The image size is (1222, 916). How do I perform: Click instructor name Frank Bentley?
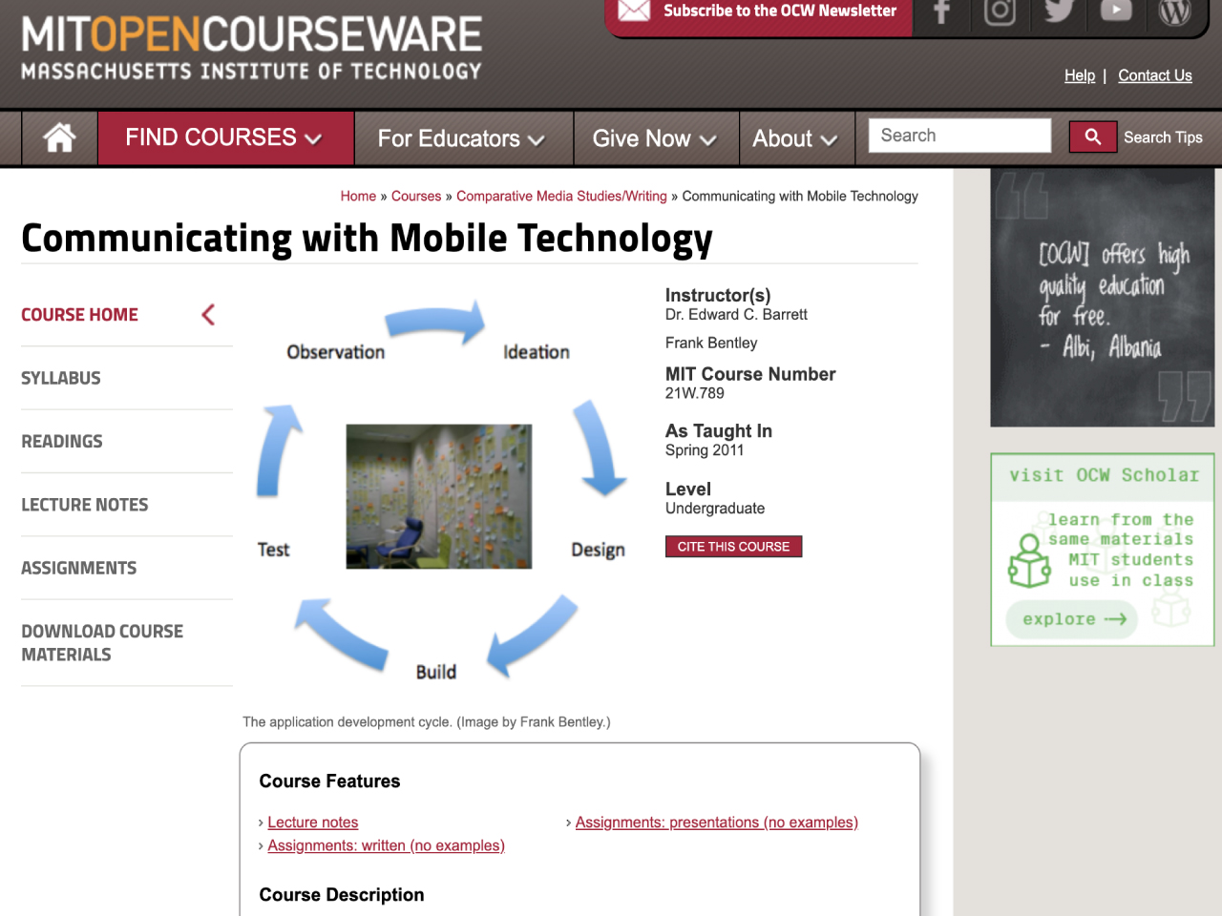pos(711,343)
